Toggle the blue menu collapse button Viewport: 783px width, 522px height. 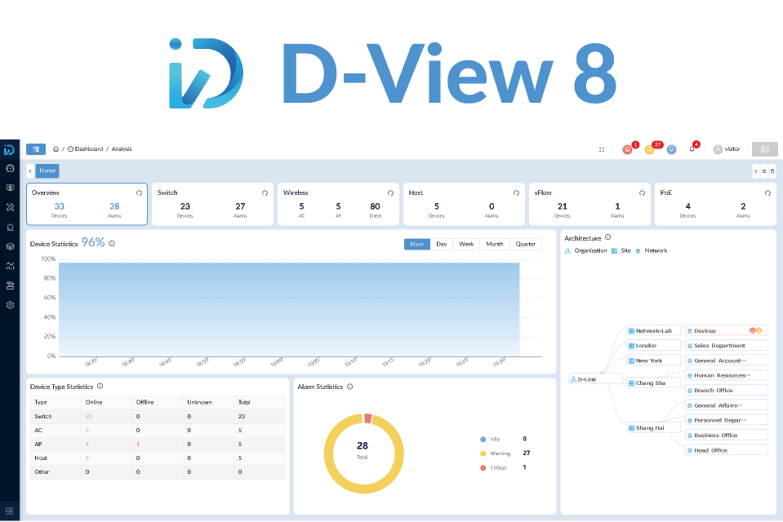click(36, 149)
